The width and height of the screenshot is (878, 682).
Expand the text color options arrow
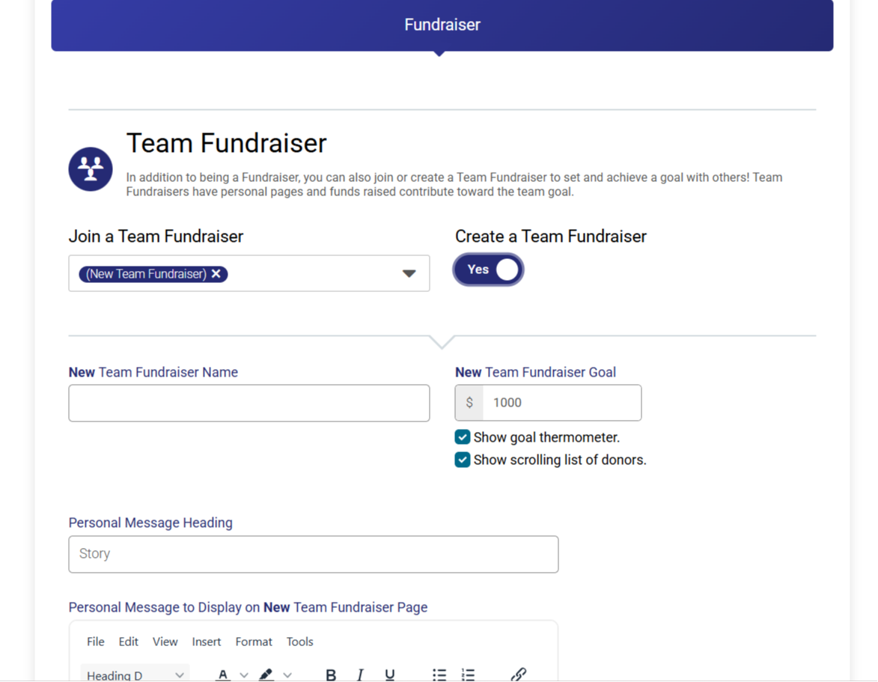(x=244, y=675)
